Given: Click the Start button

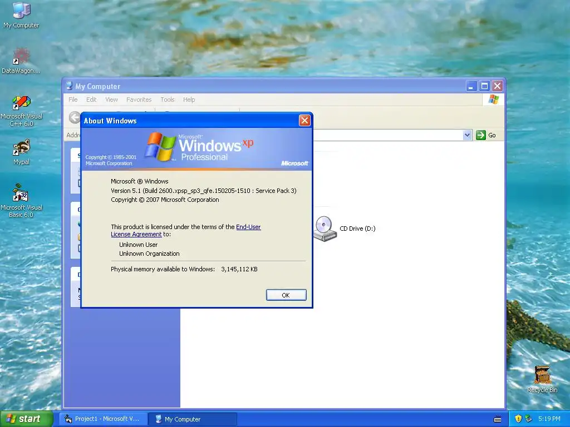Looking at the screenshot, I should tap(26, 419).
